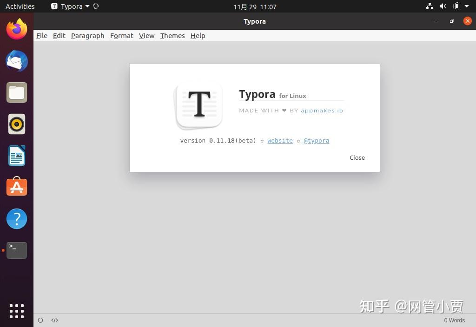Image resolution: width=476 pixels, height=327 pixels.
Task: Open the clock and calendar panel
Action: pyautogui.click(x=255, y=7)
